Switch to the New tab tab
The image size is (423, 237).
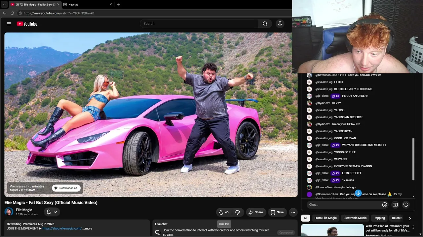tap(88, 4)
